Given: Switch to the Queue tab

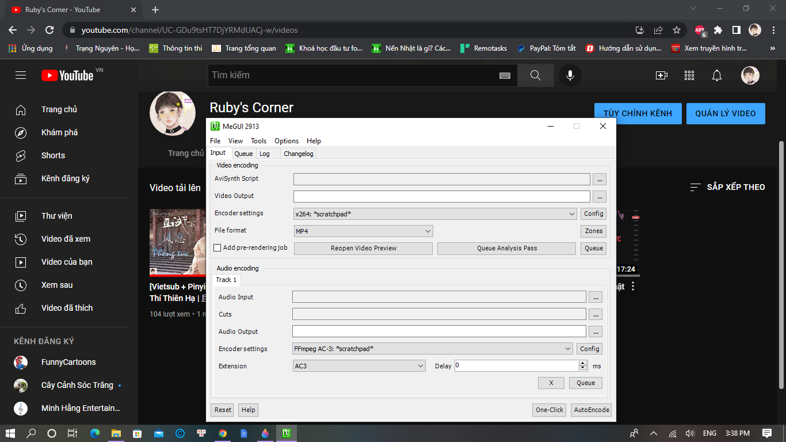Looking at the screenshot, I should 243,153.
